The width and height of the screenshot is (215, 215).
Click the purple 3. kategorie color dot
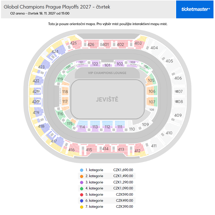tap(82, 182)
